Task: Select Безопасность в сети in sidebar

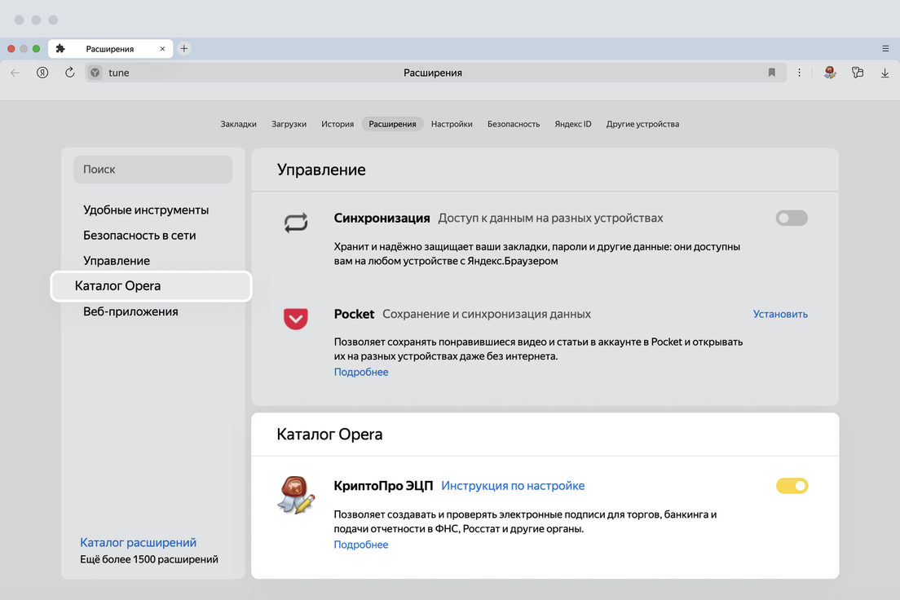Action: click(x=139, y=236)
